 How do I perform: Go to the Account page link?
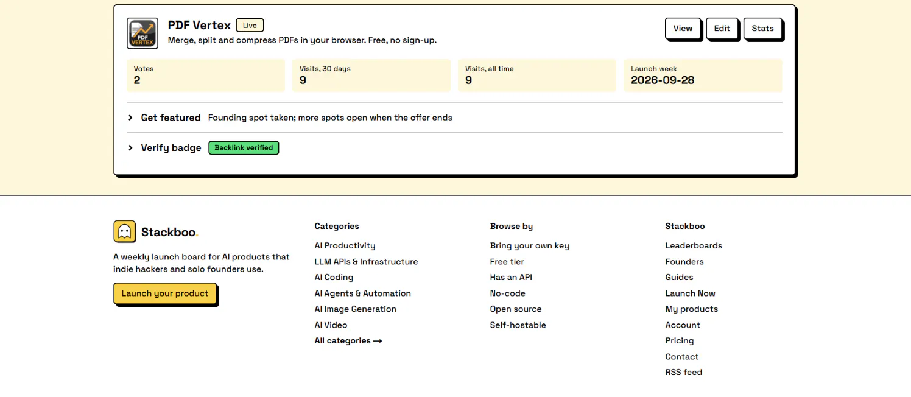tap(683, 325)
